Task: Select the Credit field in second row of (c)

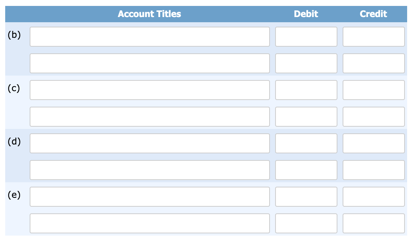Action: coord(373,116)
